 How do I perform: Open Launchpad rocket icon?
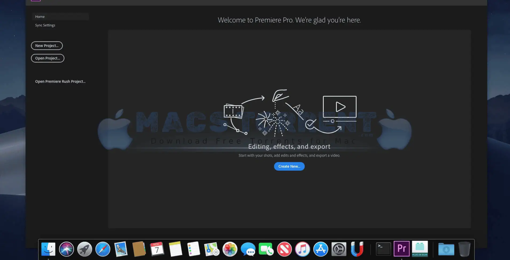(85, 249)
